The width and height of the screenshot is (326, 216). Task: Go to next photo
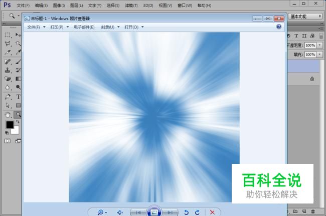[170, 212]
